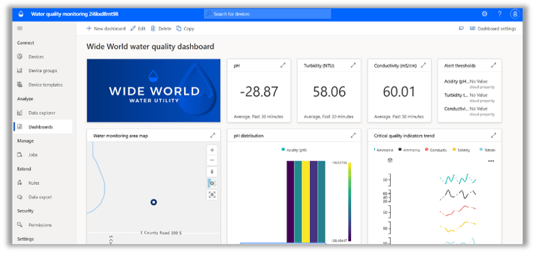Open the trend chart ellipsis menu

click(x=491, y=161)
